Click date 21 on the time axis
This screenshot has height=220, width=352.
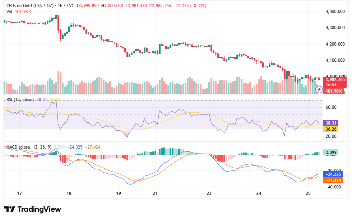click(x=155, y=193)
